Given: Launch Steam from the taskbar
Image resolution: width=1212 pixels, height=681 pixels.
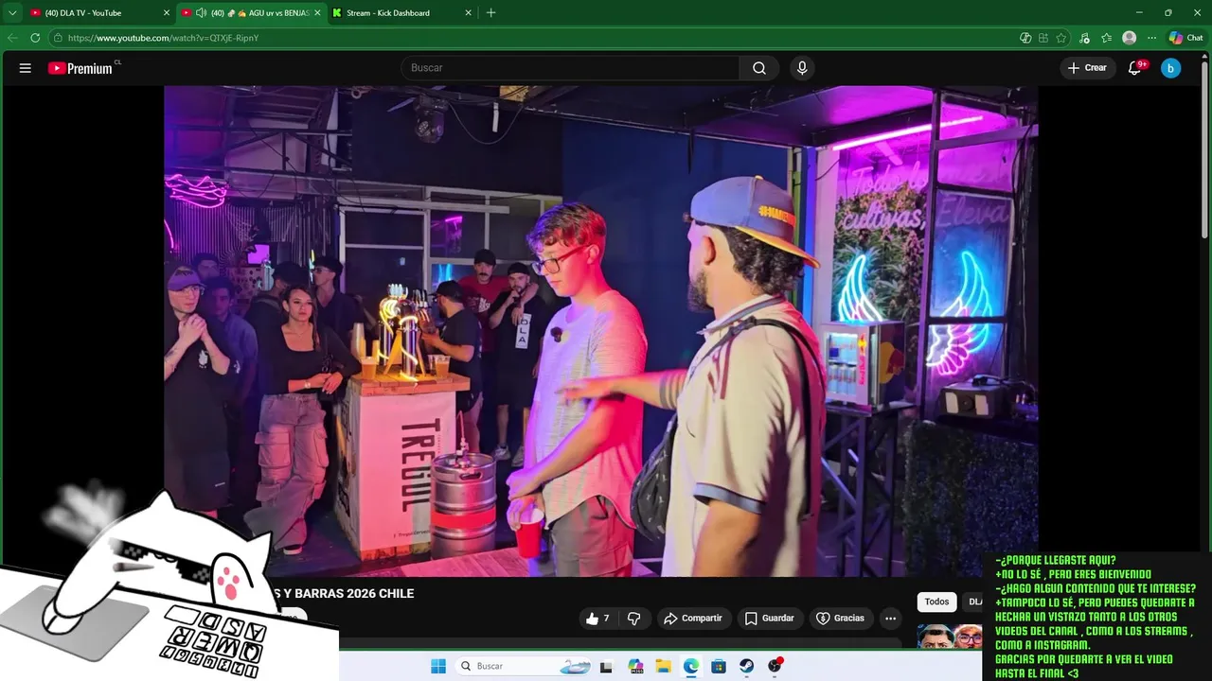Looking at the screenshot, I should 747,666.
